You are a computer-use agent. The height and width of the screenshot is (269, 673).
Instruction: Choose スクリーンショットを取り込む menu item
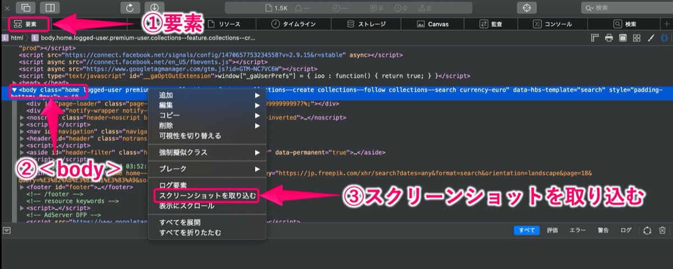click(207, 196)
